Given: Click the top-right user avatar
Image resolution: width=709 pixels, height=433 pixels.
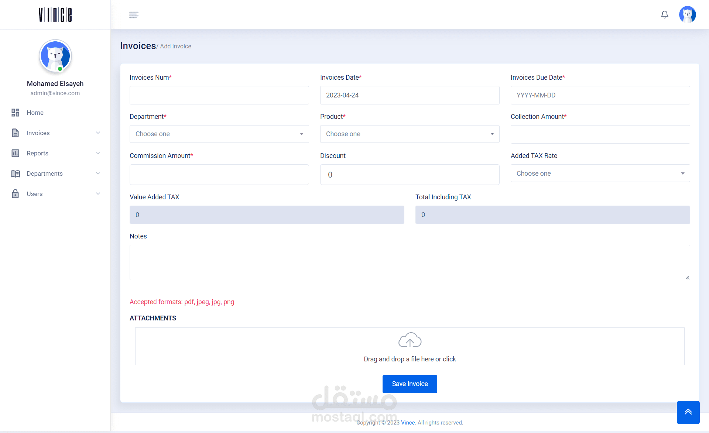Looking at the screenshot, I should click(x=687, y=15).
